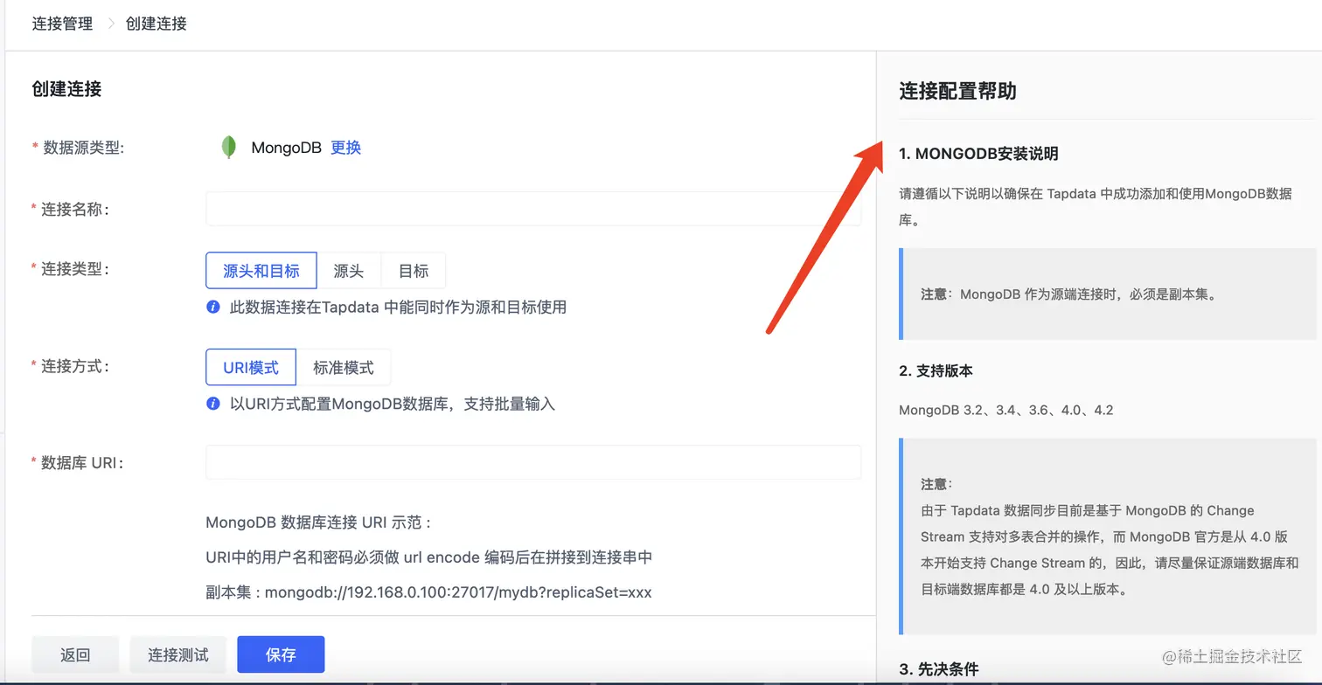Choose 标准模式 connection method
The image size is (1322, 685).
click(344, 368)
